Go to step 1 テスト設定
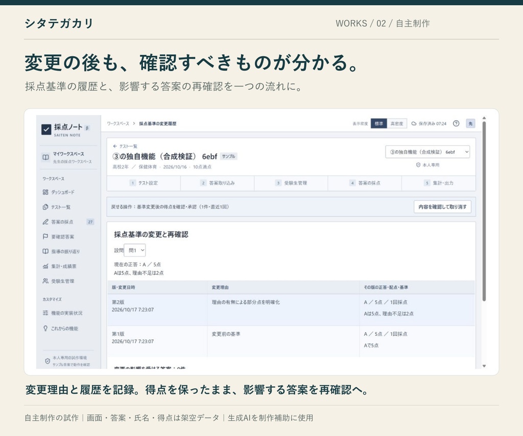The image size is (523, 436). coord(144,183)
